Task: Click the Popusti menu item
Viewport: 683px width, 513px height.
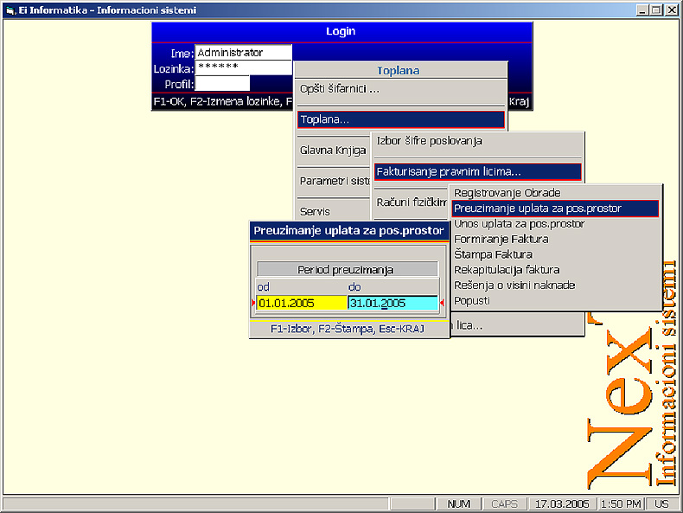Action: coord(472,301)
